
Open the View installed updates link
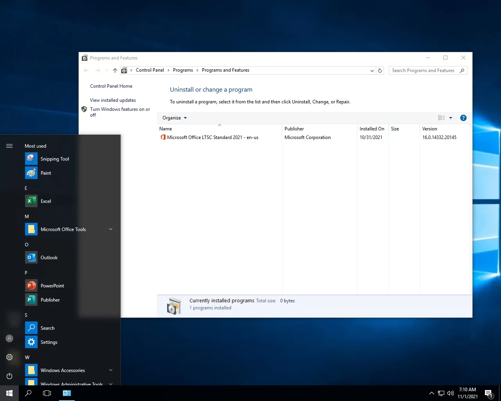[x=113, y=100]
